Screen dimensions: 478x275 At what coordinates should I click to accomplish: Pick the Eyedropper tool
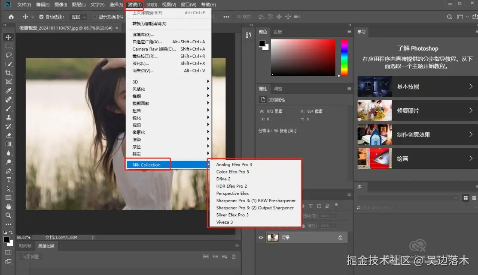[x=9, y=91]
